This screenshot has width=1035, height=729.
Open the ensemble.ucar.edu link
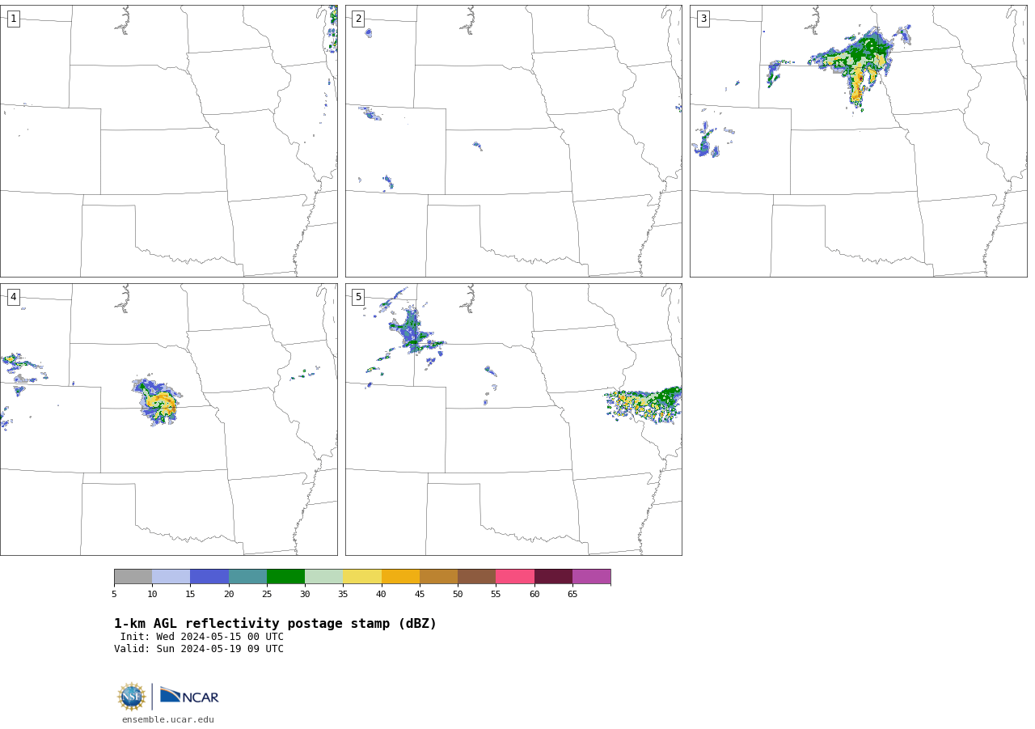point(168,719)
